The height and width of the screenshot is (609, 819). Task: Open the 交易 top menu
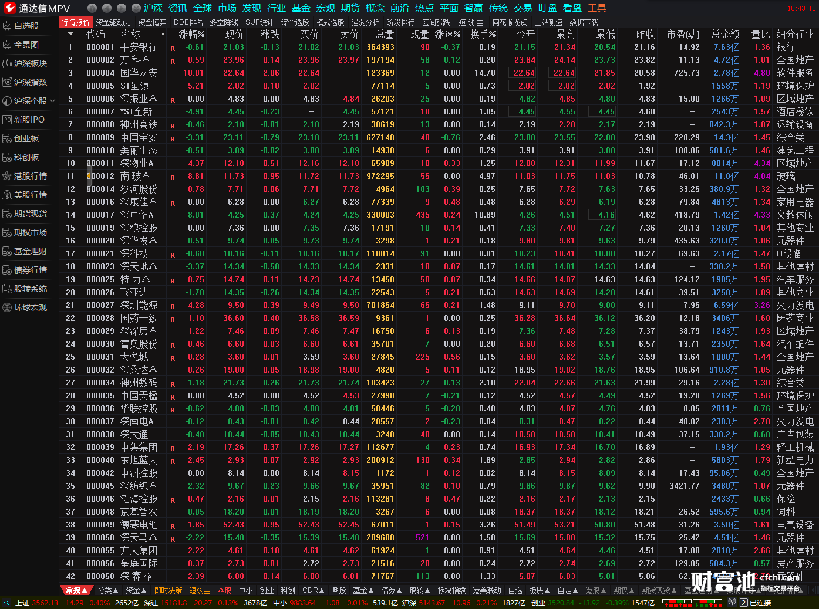pos(523,8)
